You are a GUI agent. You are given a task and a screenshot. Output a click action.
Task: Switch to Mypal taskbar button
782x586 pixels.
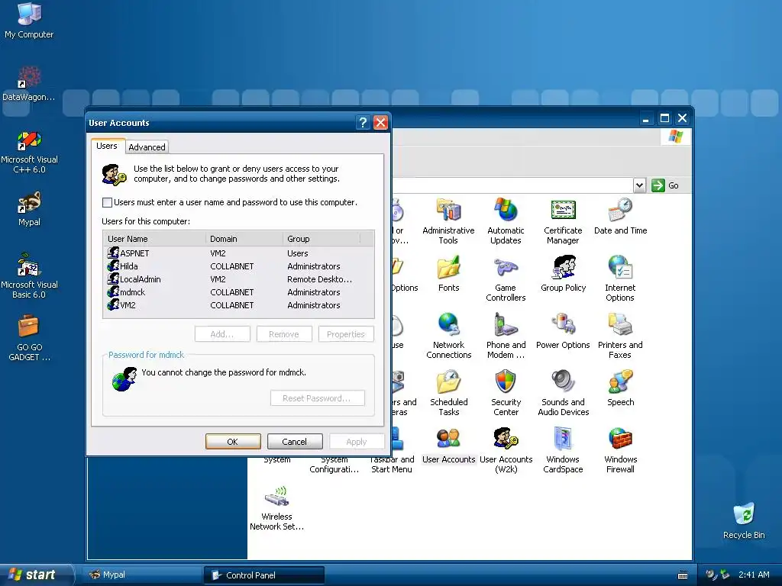(142, 575)
